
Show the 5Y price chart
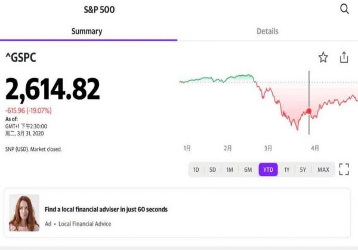(x=303, y=170)
